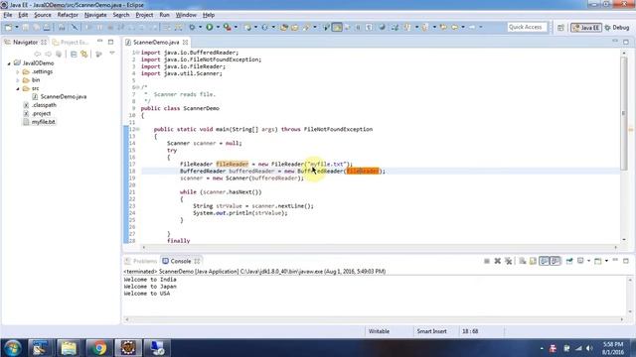Close the Console view tab
The image size is (636, 357).
click(x=197, y=261)
